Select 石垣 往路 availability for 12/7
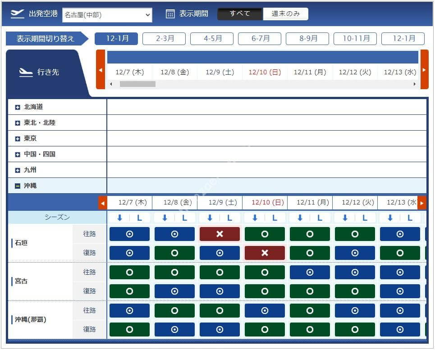 coord(129,234)
